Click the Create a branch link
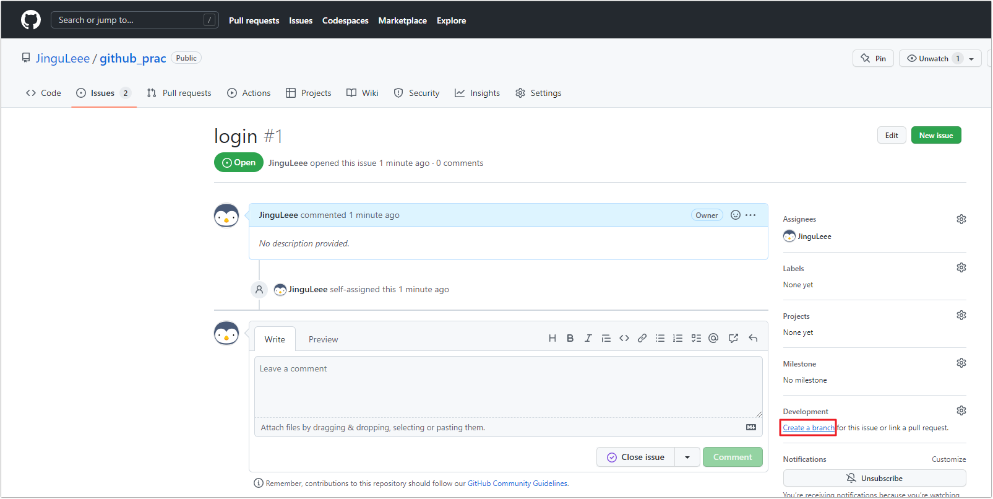 tap(809, 428)
